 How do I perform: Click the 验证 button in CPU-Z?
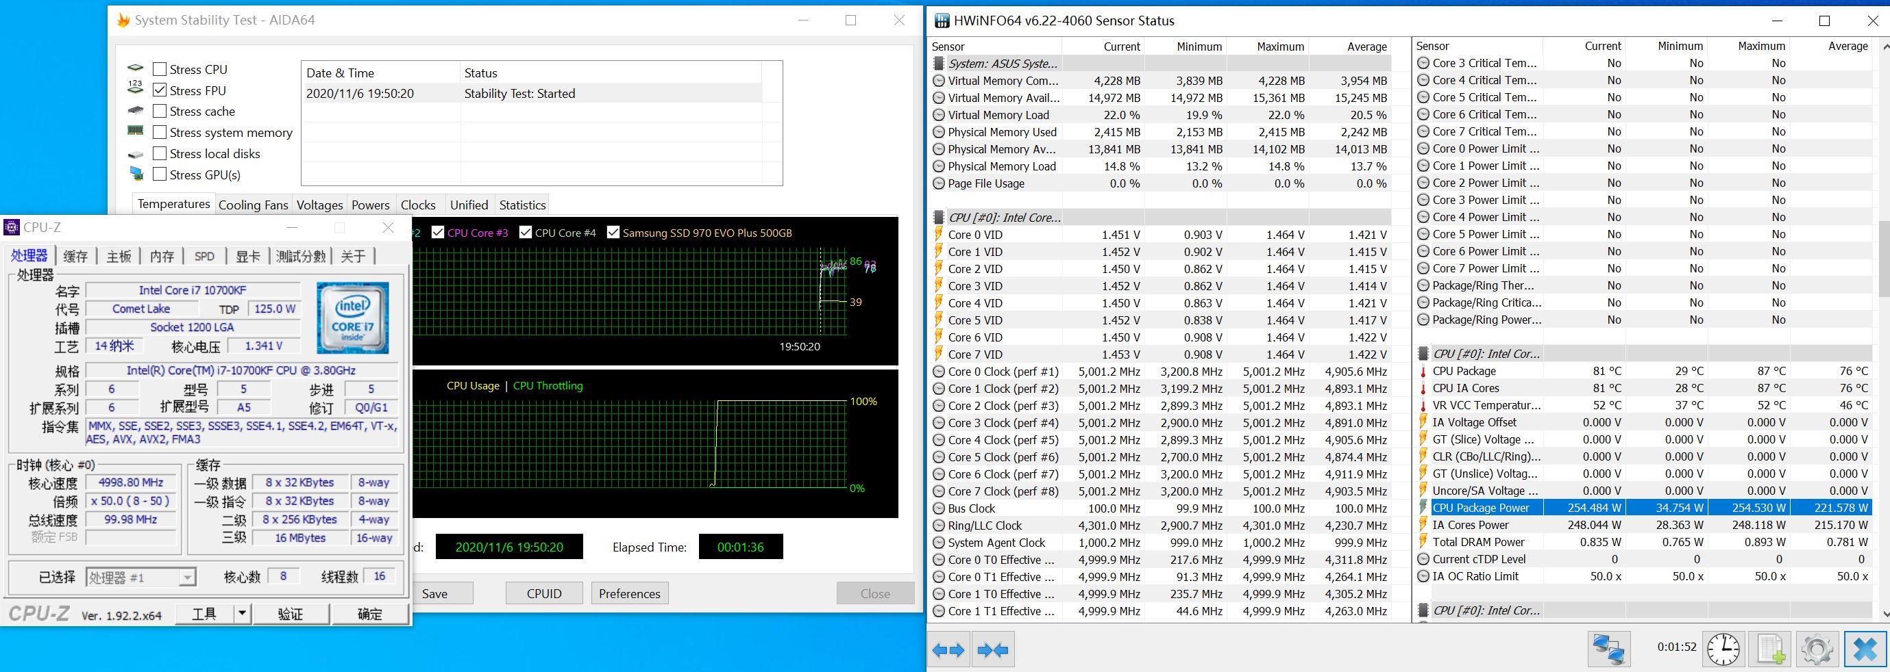click(291, 613)
